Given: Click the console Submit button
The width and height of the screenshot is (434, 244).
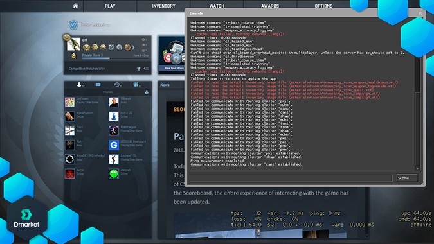Looking at the screenshot, I should pyautogui.click(x=406, y=178).
